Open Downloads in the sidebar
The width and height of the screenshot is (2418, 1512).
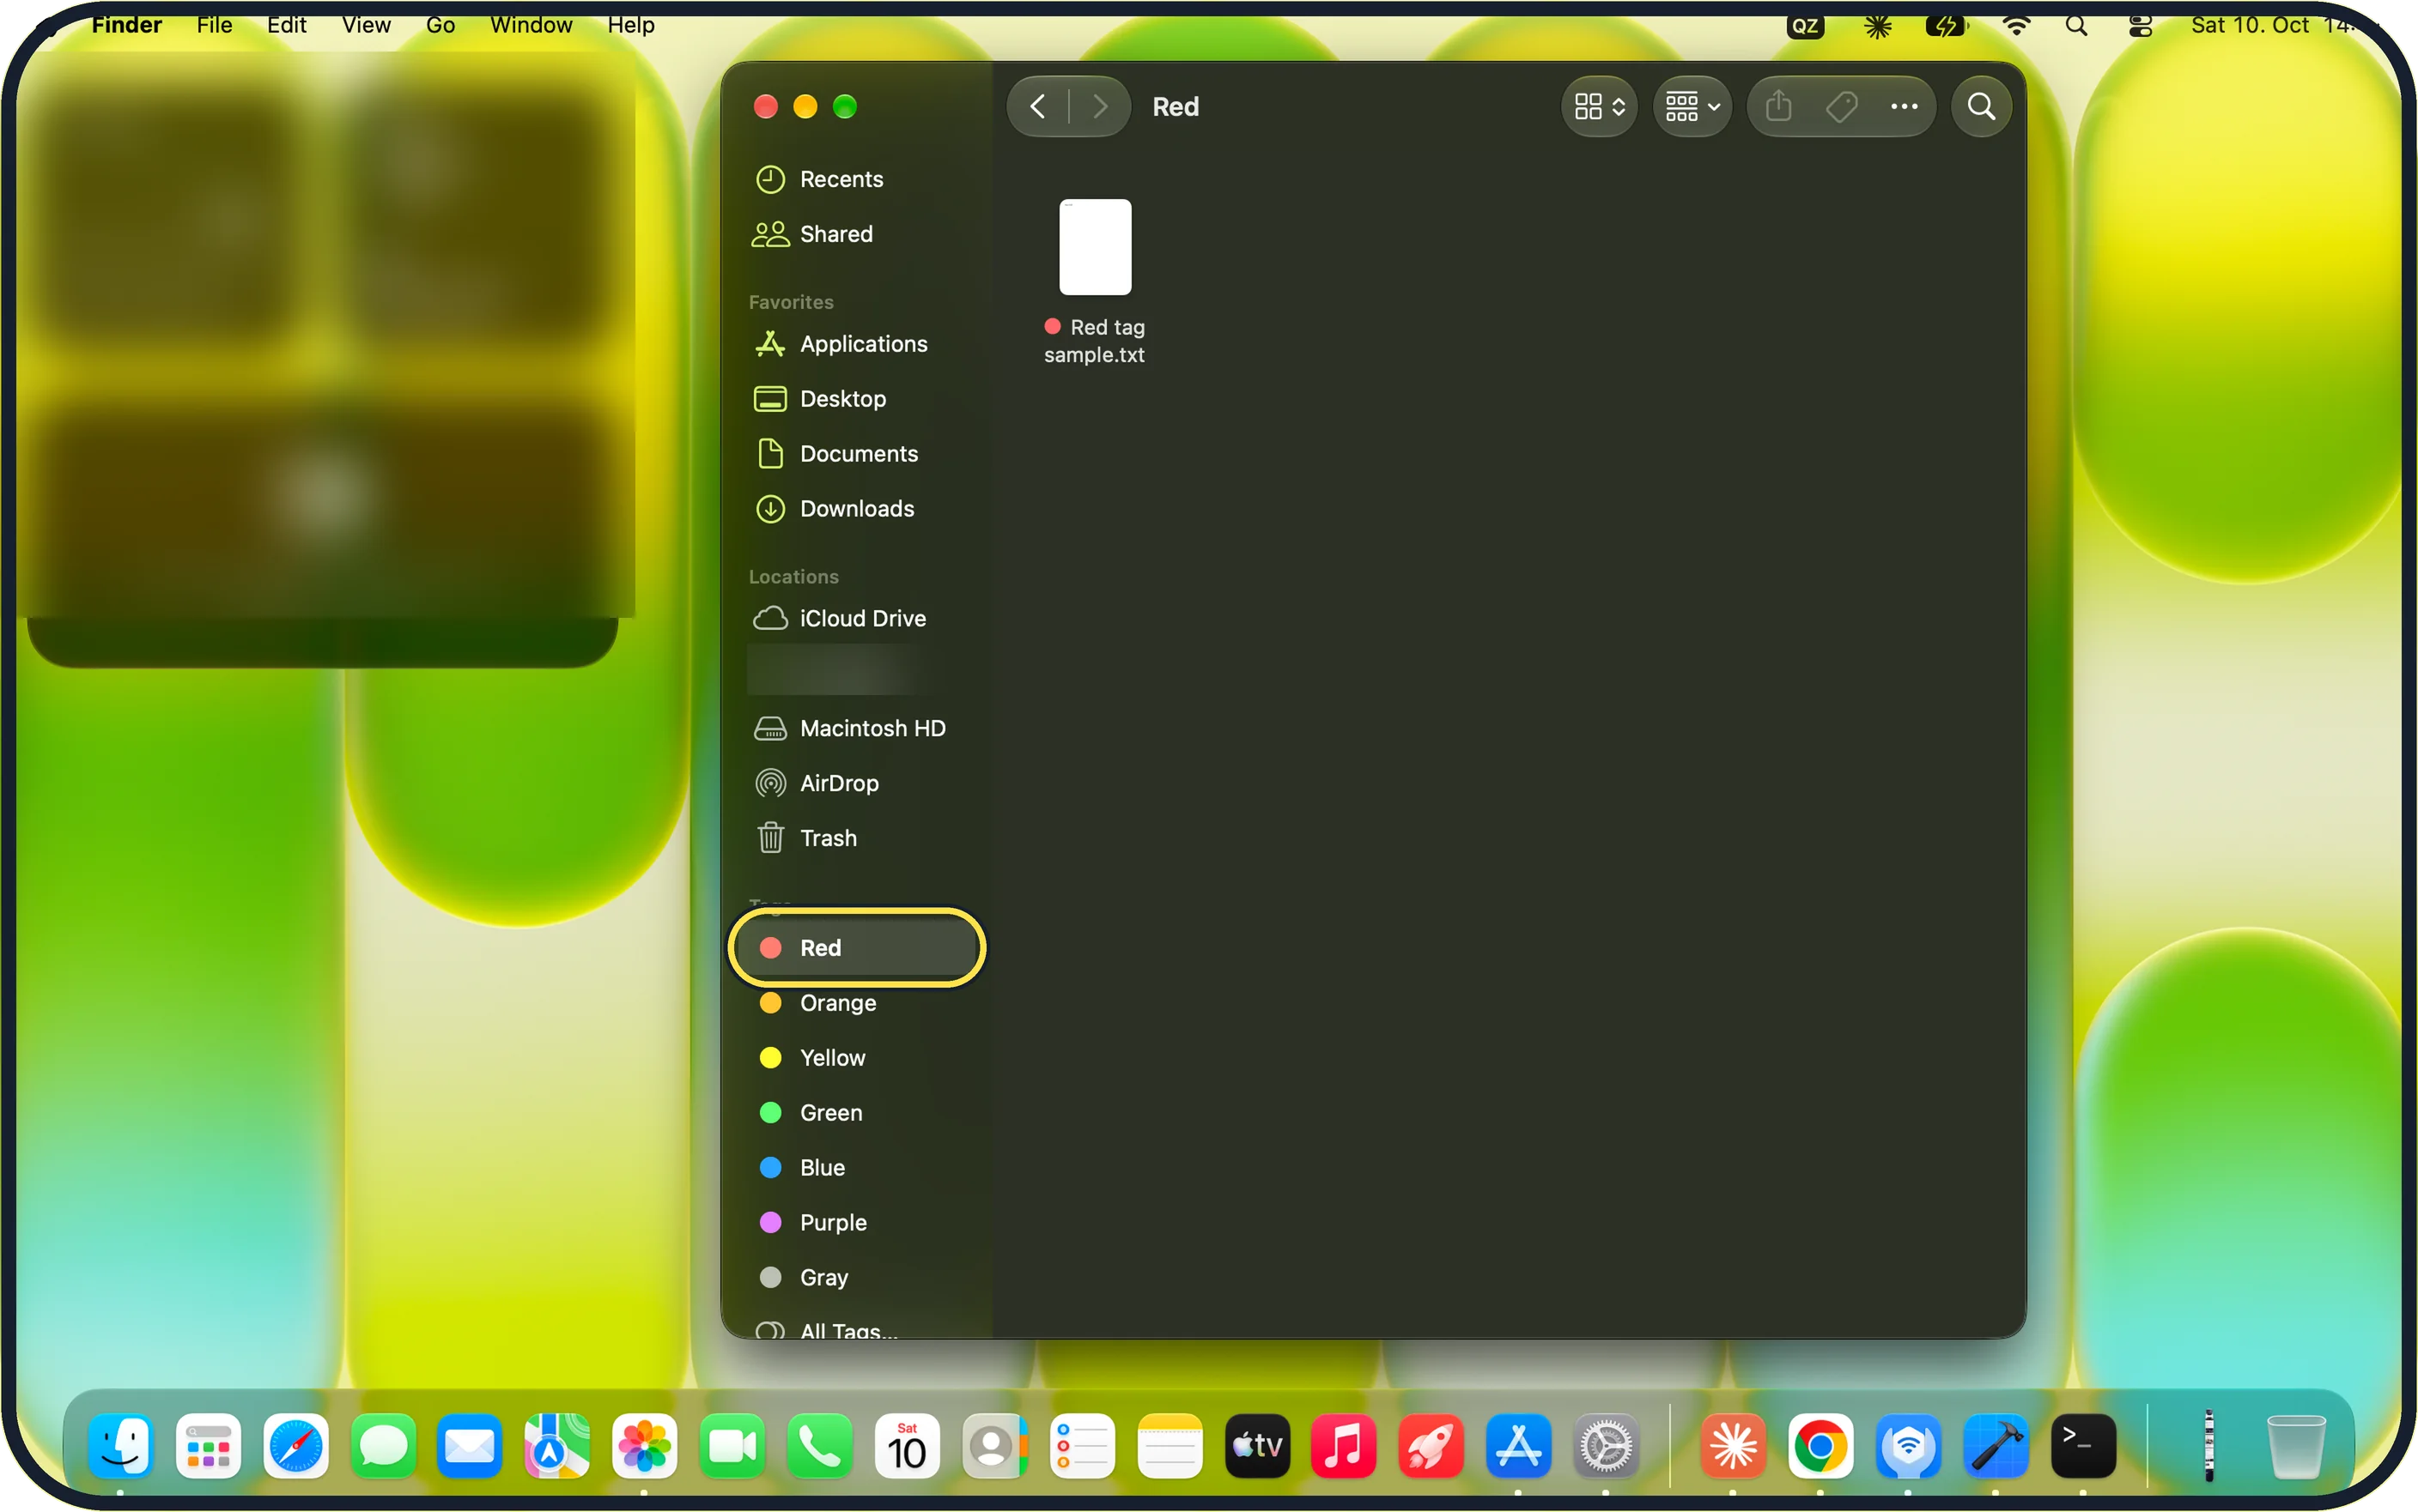857,509
